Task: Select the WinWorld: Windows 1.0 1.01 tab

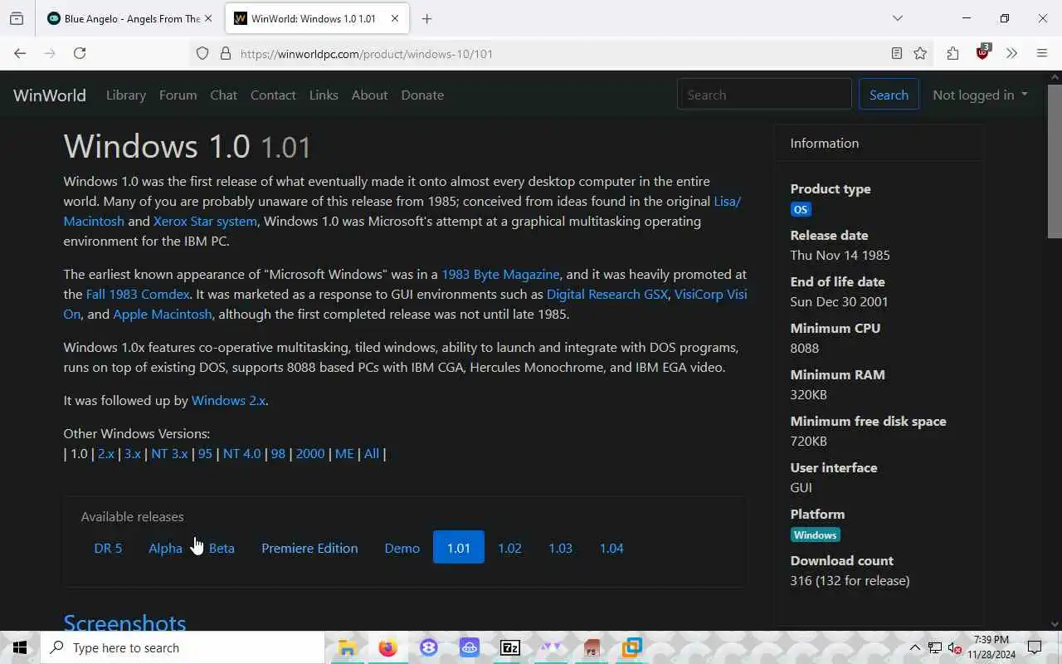Action: (316, 18)
